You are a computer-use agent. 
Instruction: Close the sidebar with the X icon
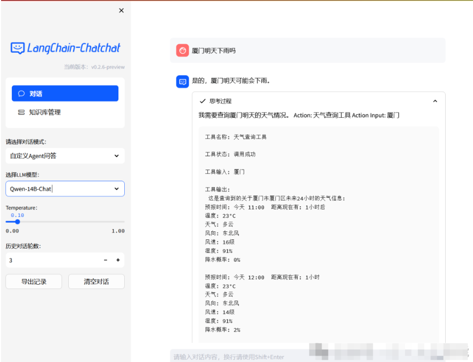[x=121, y=11]
